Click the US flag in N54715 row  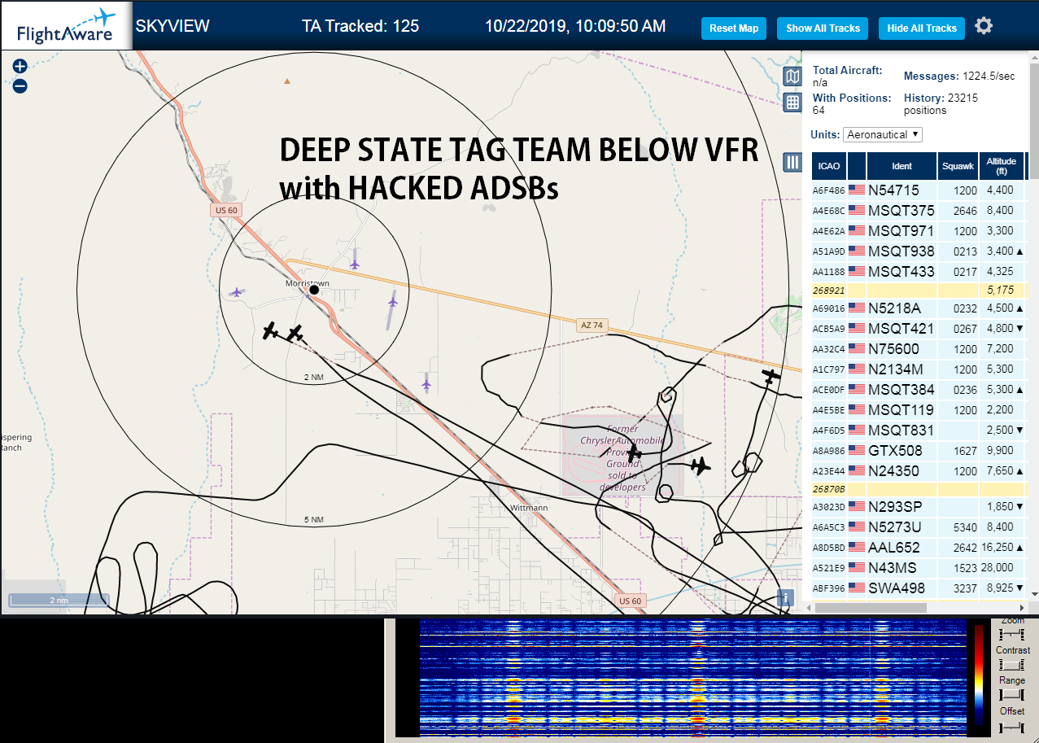point(857,190)
